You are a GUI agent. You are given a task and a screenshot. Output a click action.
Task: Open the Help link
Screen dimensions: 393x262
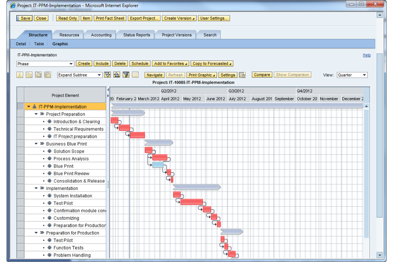(367, 55)
